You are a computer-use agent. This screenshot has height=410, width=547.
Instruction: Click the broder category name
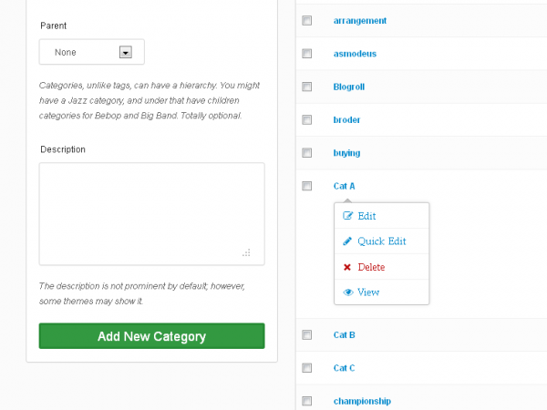coord(346,120)
